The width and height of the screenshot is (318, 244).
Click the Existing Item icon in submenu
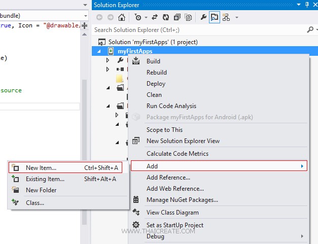(x=15, y=179)
